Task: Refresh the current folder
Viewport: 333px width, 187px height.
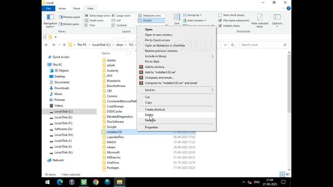Action: 233,45
